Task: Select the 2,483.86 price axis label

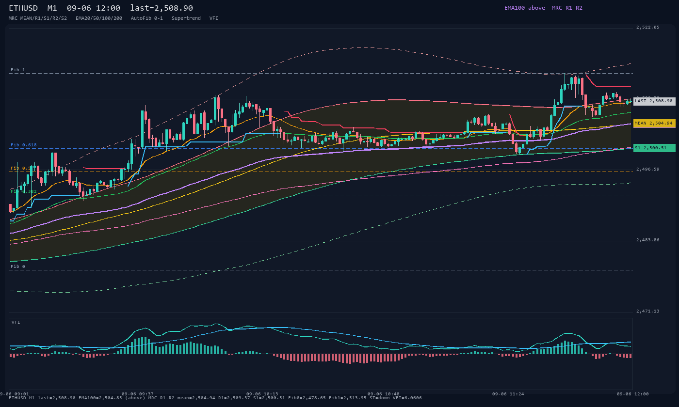Action: [648, 240]
